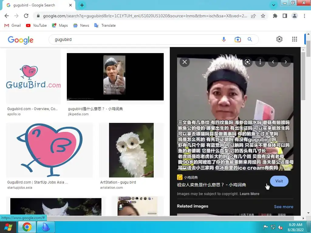Open Google quick settings gear

pyautogui.click(x=279, y=39)
